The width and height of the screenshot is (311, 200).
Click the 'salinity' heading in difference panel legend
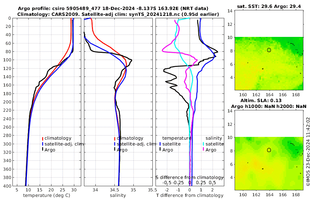pos(214,138)
